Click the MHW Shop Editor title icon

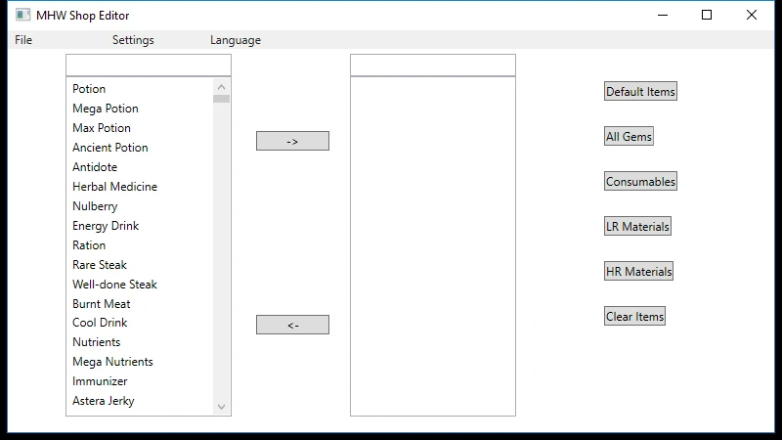[x=23, y=15]
